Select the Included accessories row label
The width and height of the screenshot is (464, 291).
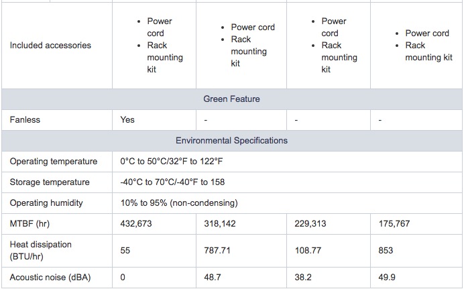tap(50, 46)
